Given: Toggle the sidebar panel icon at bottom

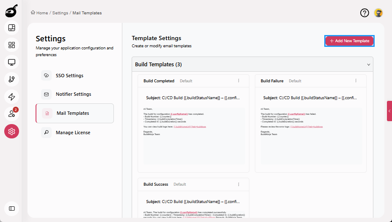Looking at the screenshot, I should pyautogui.click(x=11, y=208).
